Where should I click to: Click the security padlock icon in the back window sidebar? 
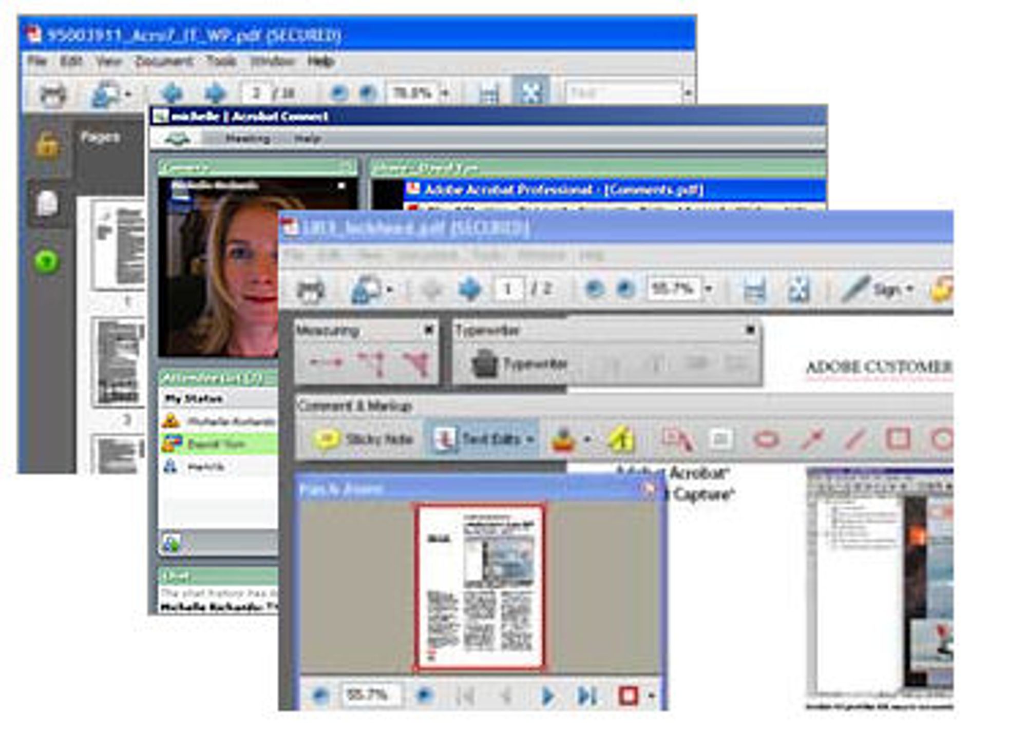[47, 146]
